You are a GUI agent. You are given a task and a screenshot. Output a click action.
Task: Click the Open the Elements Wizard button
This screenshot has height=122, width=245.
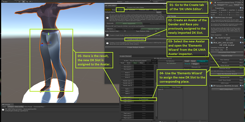227,74
